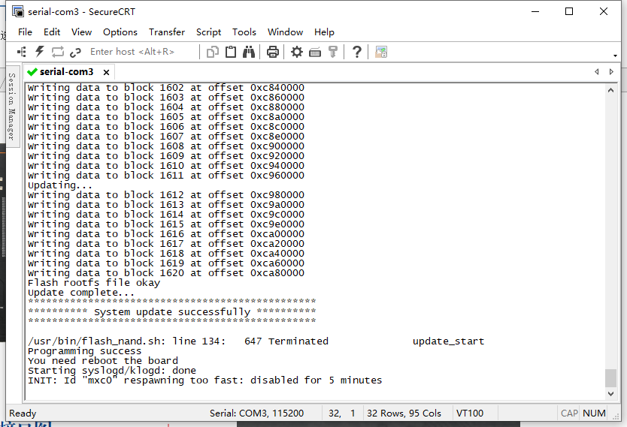The height and width of the screenshot is (427, 627).
Task: Click the Disconnect chain-link icon
Action: 75,53
